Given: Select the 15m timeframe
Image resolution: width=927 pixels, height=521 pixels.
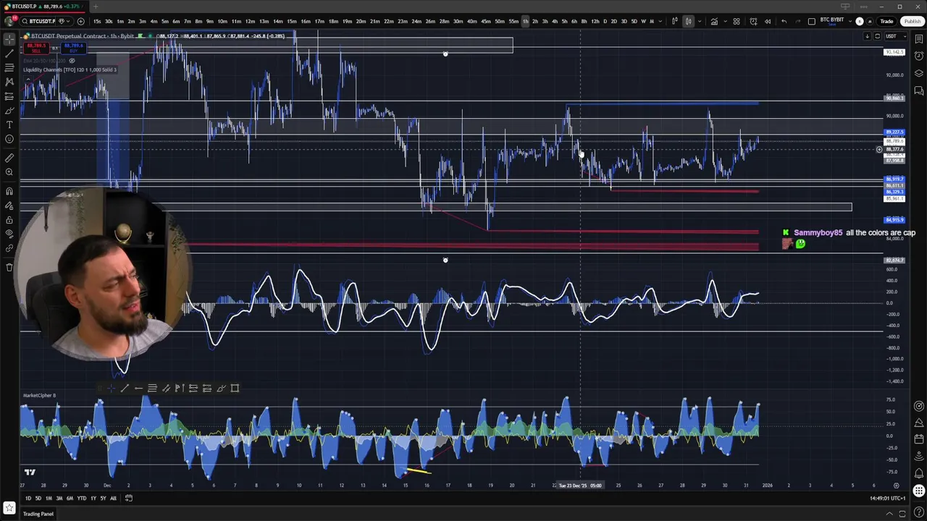Looking at the screenshot, I should pyautogui.click(x=291, y=21).
